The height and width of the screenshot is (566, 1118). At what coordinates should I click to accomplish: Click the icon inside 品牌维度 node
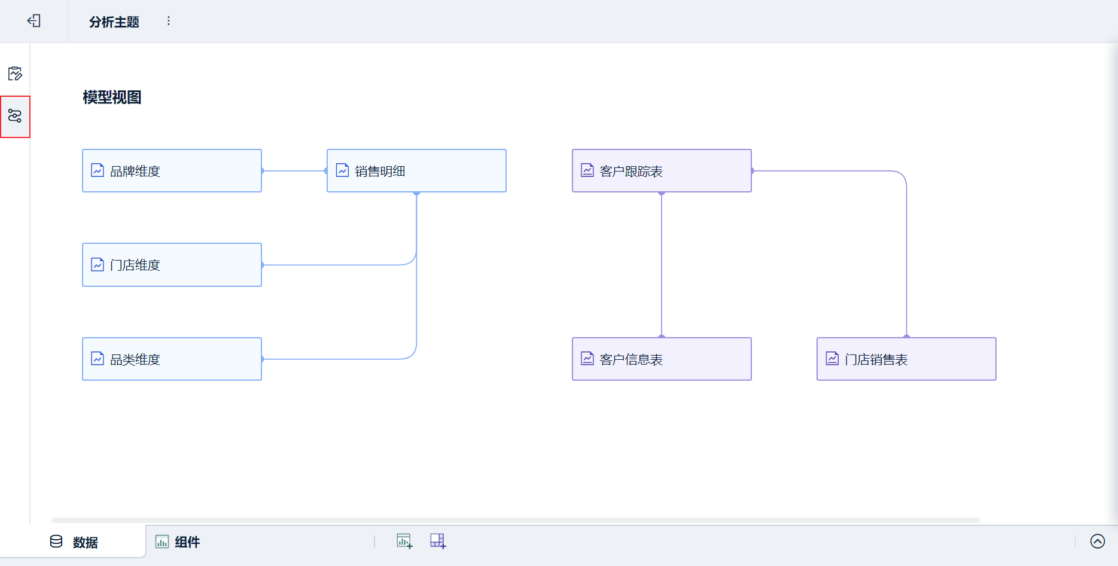pyautogui.click(x=98, y=170)
